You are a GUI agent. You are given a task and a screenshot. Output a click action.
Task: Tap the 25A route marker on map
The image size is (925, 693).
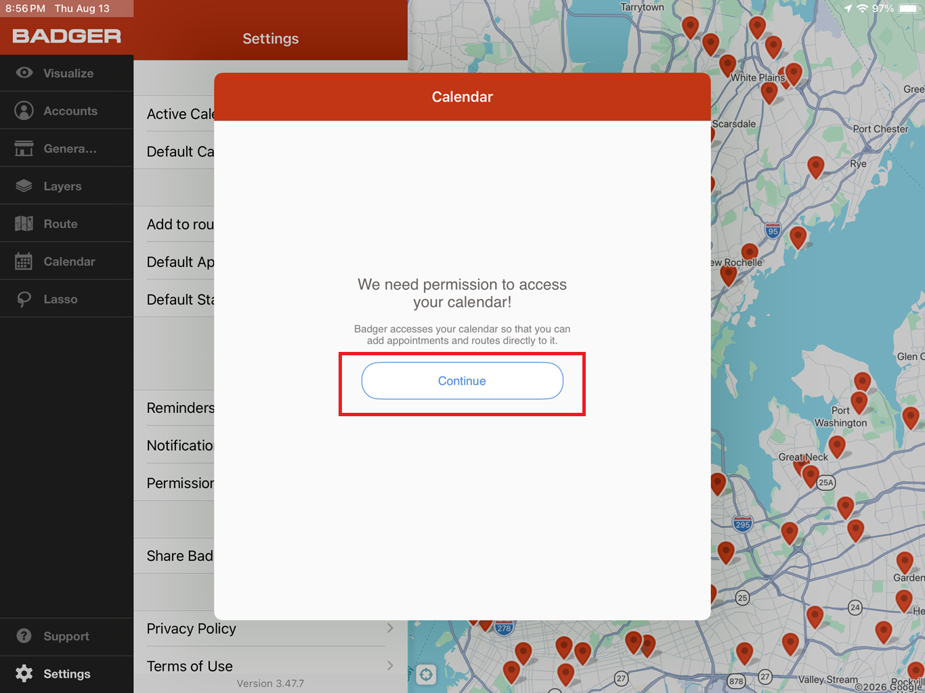[x=826, y=483]
